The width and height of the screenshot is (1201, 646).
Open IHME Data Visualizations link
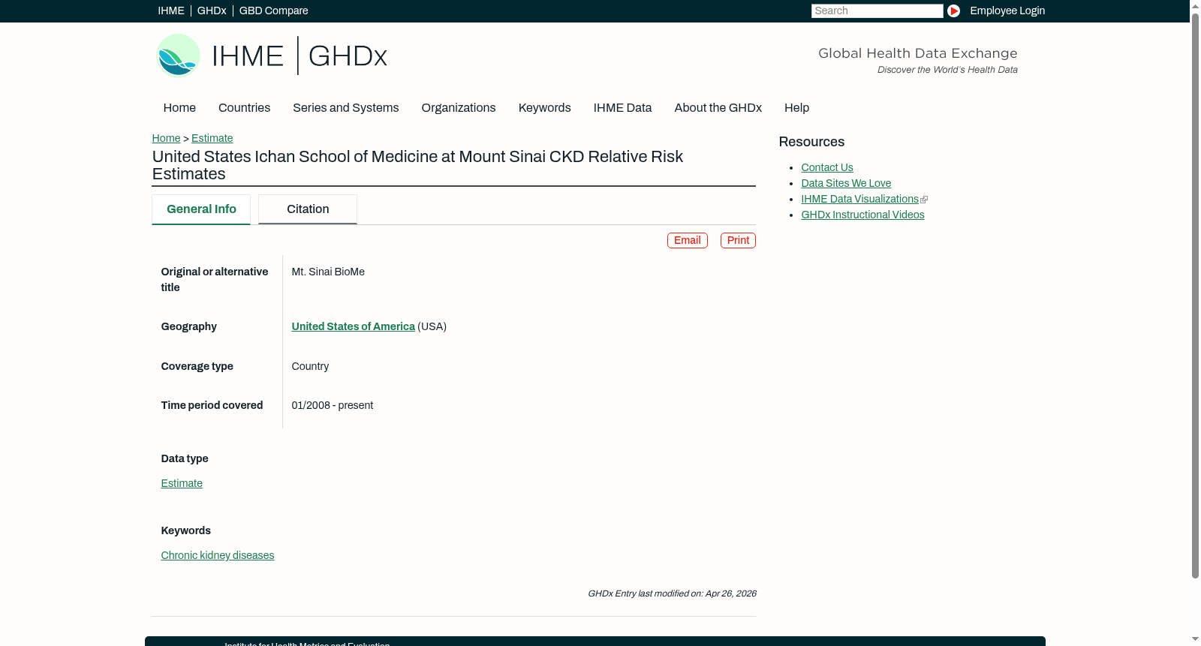(x=859, y=199)
